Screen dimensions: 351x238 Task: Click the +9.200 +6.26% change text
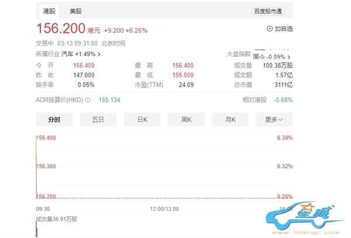pyautogui.click(x=125, y=30)
